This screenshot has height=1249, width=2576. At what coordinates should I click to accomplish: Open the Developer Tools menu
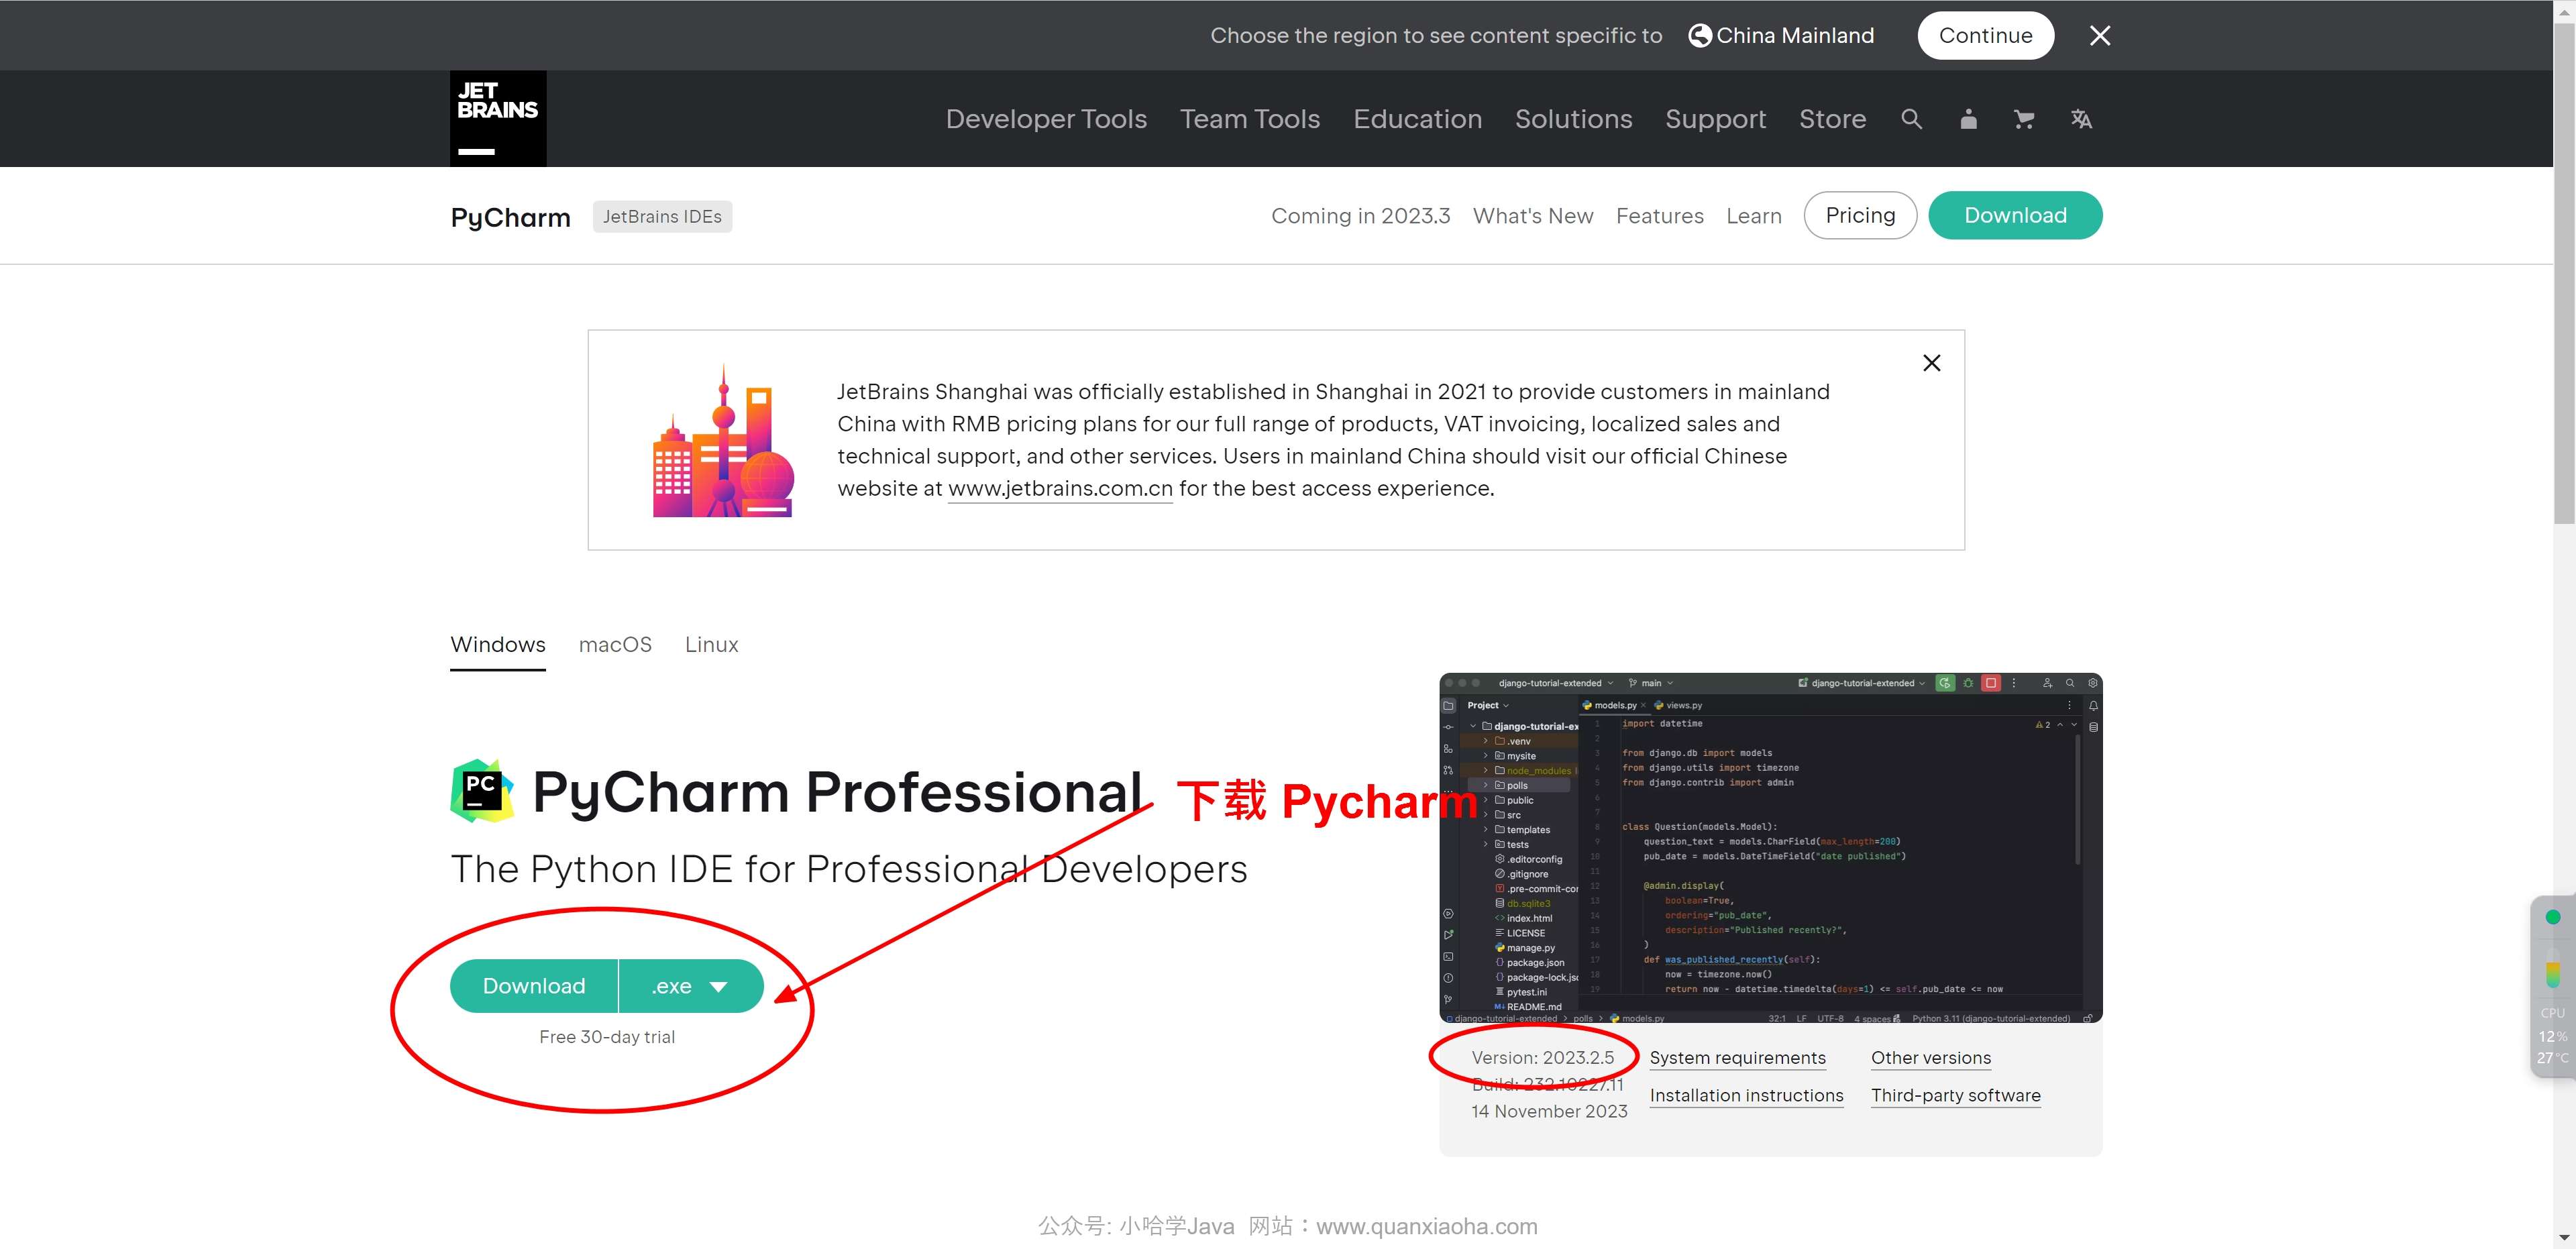click(1046, 119)
